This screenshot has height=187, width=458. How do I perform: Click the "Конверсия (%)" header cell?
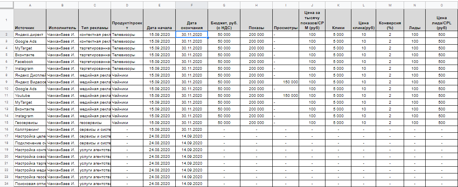pos(390,20)
